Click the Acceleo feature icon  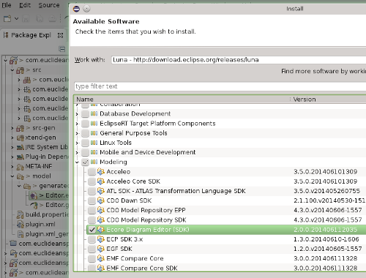(101, 172)
